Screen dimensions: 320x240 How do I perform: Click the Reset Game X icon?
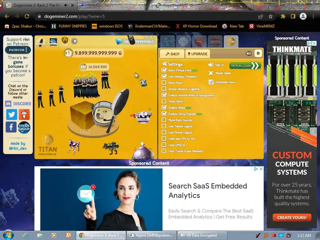(x=211, y=73)
